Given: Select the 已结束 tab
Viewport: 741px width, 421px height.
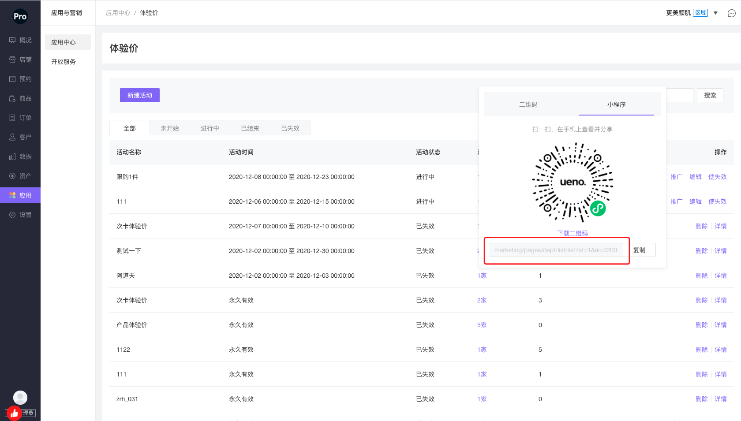Looking at the screenshot, I should [250, 128].
